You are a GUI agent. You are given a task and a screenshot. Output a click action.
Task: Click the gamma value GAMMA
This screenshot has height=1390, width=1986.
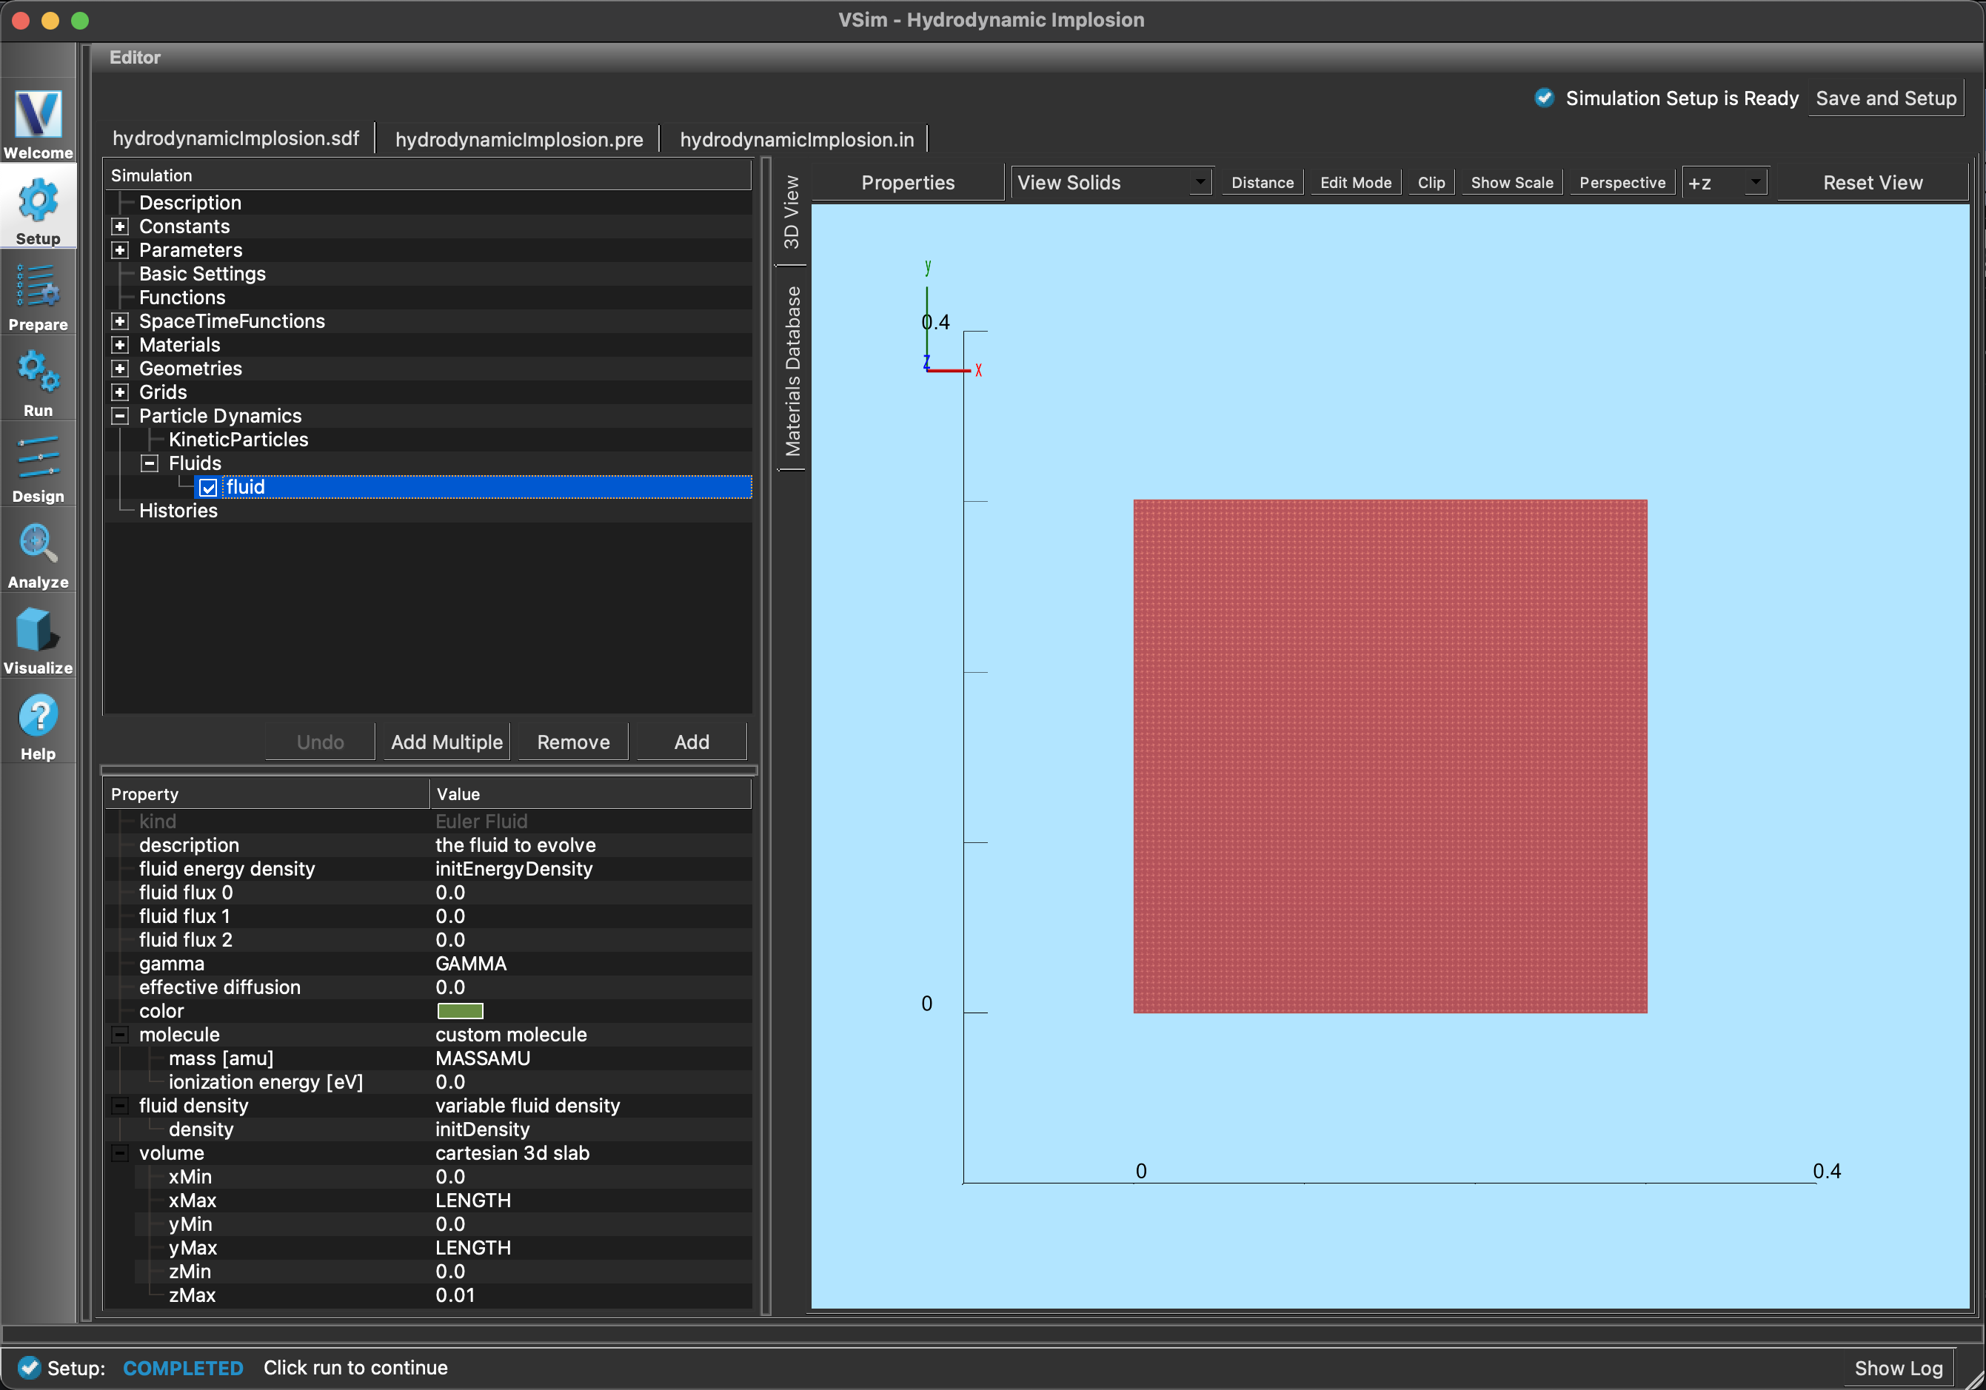pyautogui.click(x=472, y=964)
